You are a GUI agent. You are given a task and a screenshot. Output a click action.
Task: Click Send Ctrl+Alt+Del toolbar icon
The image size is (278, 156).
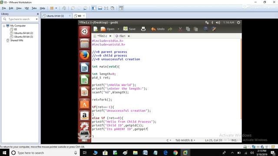point(64,8)
